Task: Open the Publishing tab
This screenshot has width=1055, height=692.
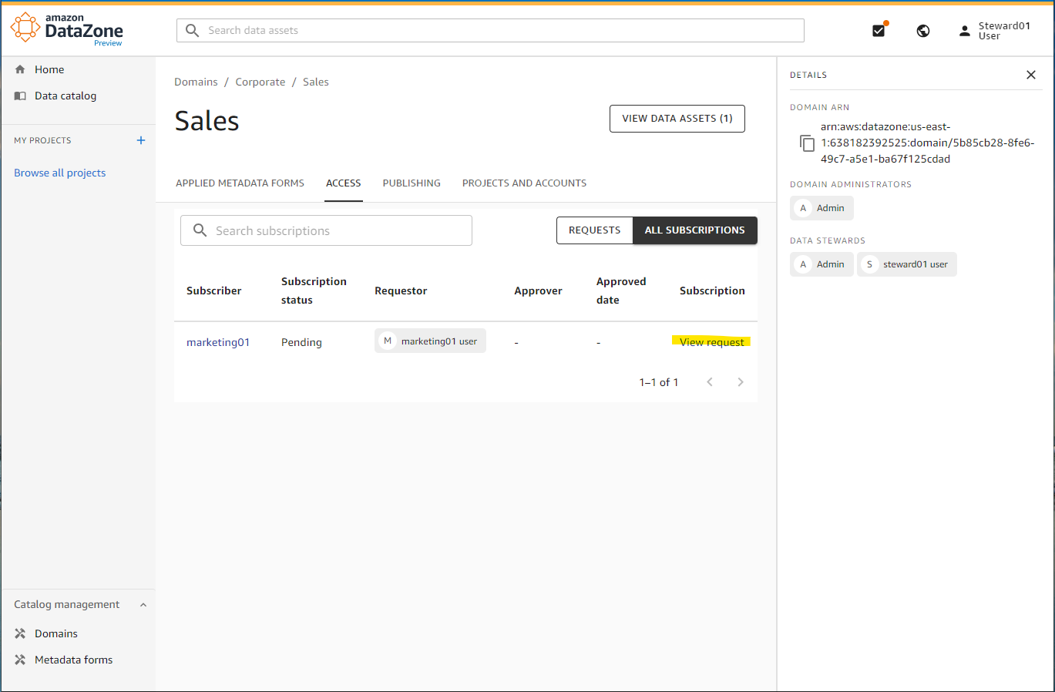Action: click(412, 183)
